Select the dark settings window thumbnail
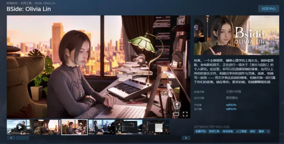The width and height of the screenshot is (284, 144). click(129, 127)
